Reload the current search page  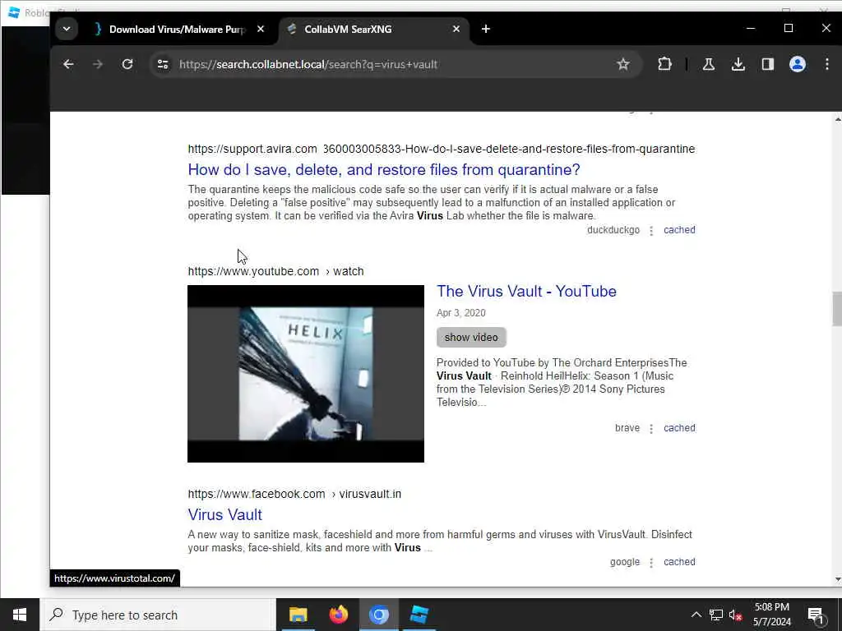tap(127, 64)
